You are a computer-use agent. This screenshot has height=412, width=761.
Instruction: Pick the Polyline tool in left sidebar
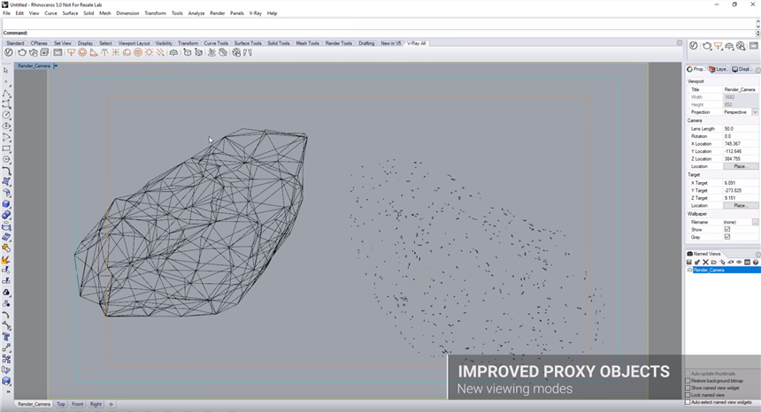[x=6, y=93]
